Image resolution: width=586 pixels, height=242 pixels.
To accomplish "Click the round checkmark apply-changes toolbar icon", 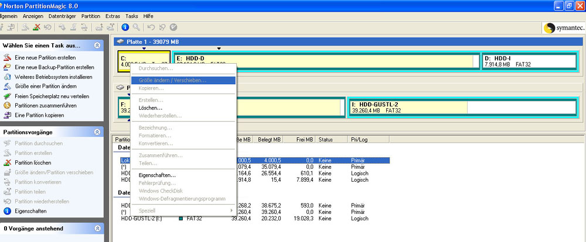I will click(x=173, y=27).
